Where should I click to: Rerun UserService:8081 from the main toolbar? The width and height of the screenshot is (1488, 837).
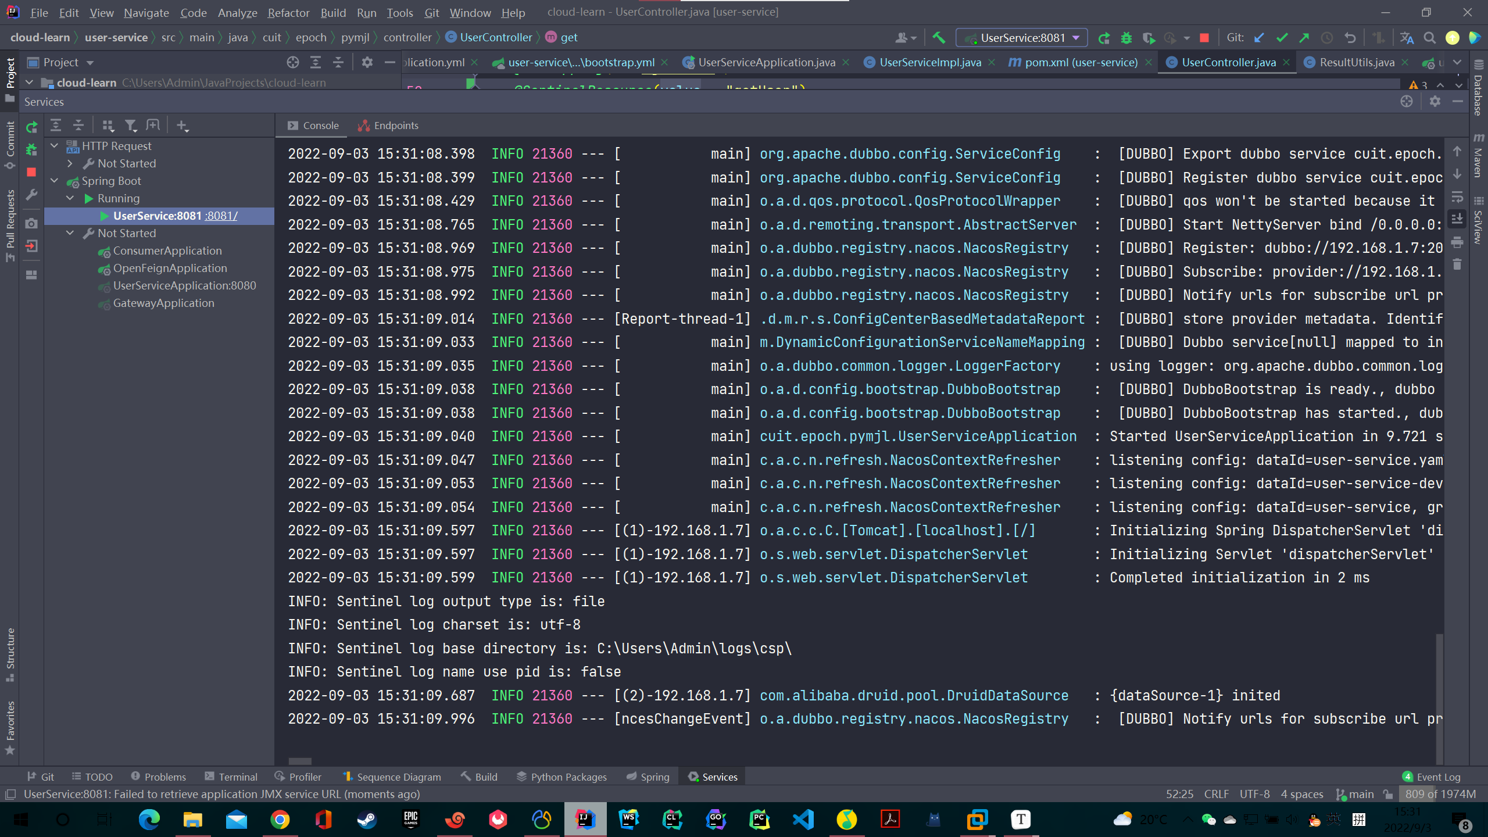tap(1104, 38)
